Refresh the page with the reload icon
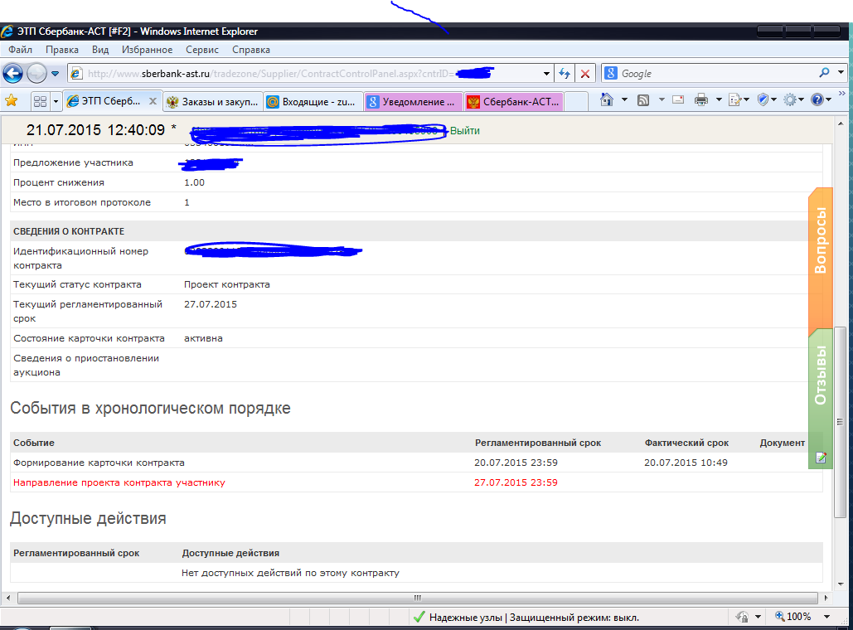This screenshot has width=853, height=630. [x=565, y=74]
